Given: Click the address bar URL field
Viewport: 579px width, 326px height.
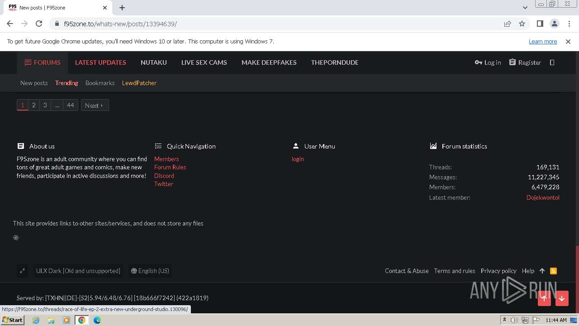Looking at the screenshot, I should pyautogui.click(x=280, y=24).
